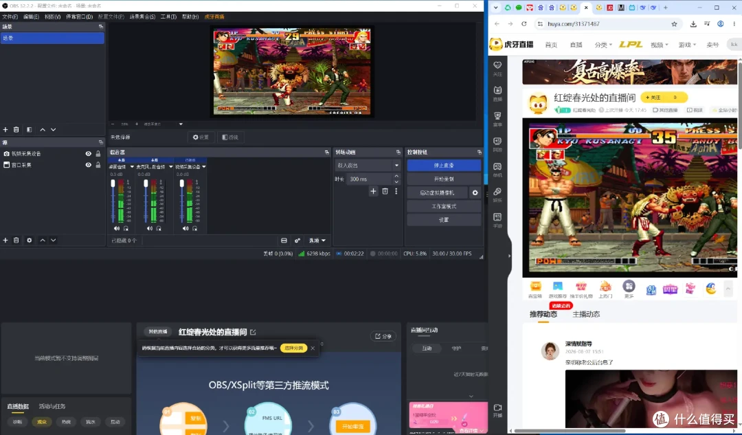
Task: Switch to 主播动态 tab on Huya page
Action: point(586,314)
